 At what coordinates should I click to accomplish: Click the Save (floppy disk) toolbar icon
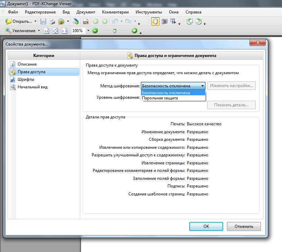pos(43,21)
